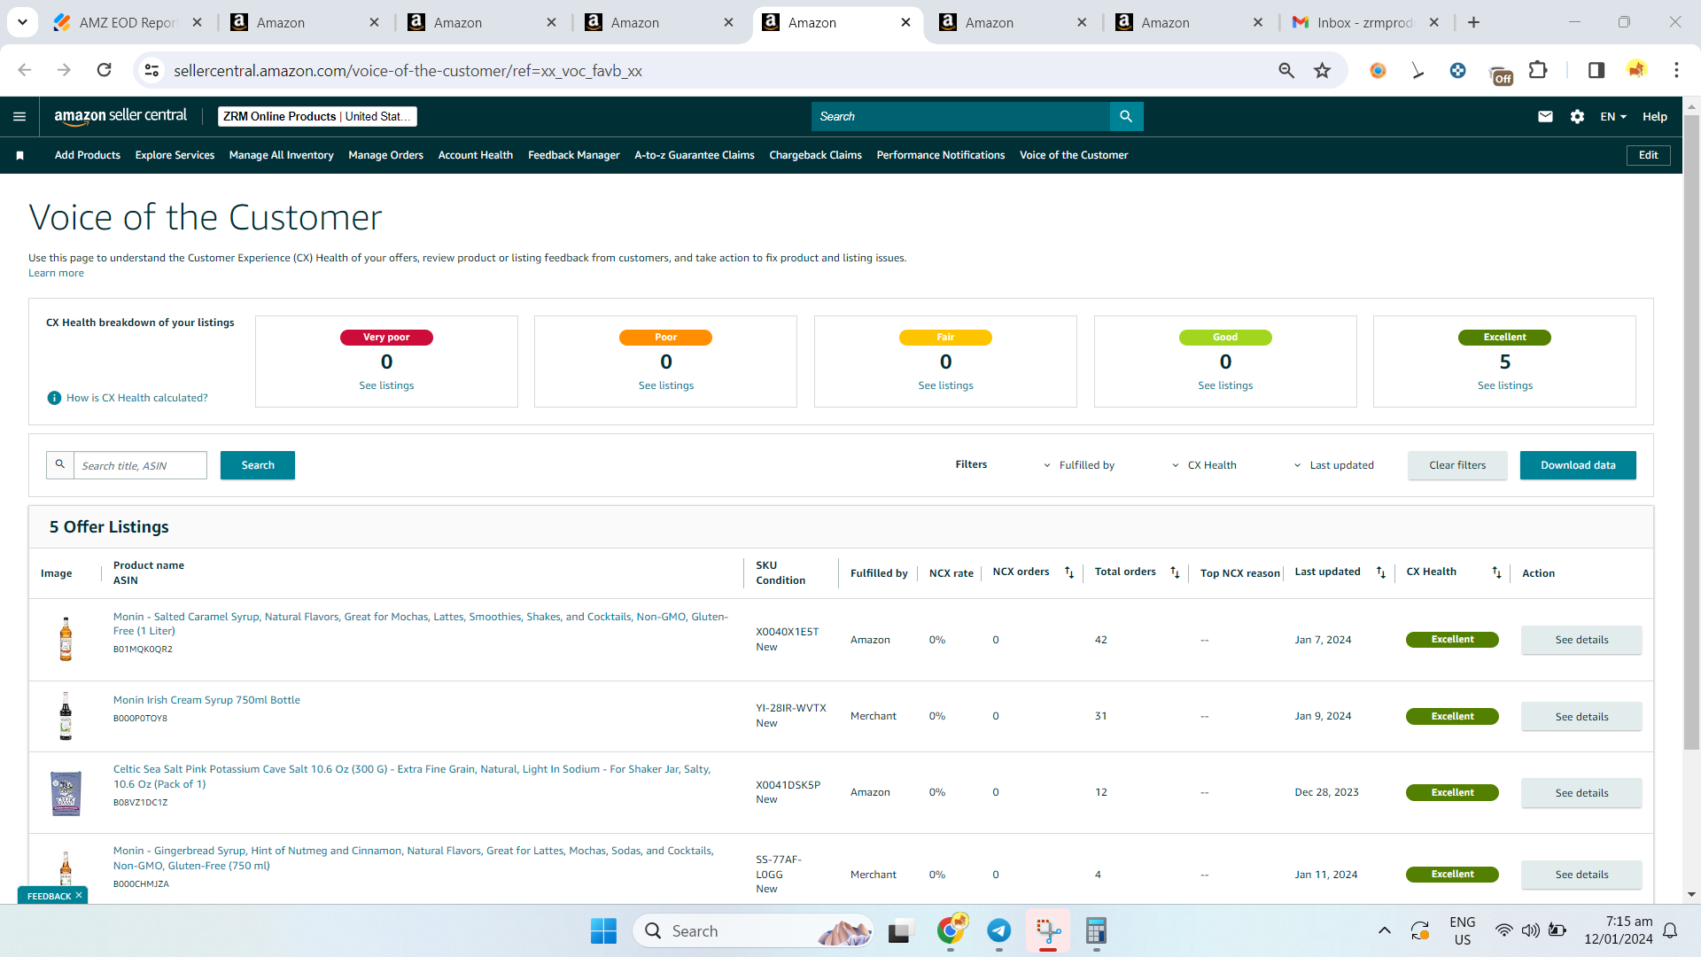Click the Amazon Seller Central logo

tap(120, 116)
